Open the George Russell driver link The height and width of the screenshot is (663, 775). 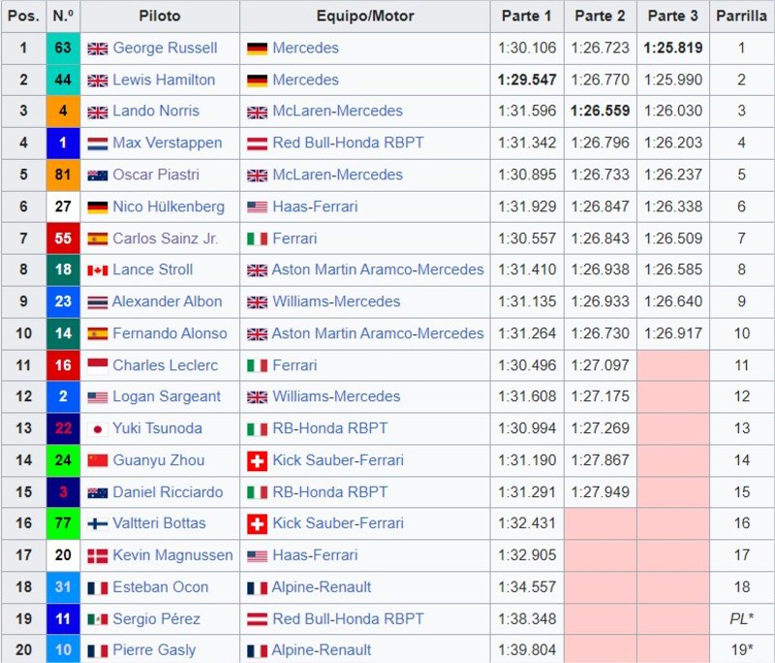point(165,47)
